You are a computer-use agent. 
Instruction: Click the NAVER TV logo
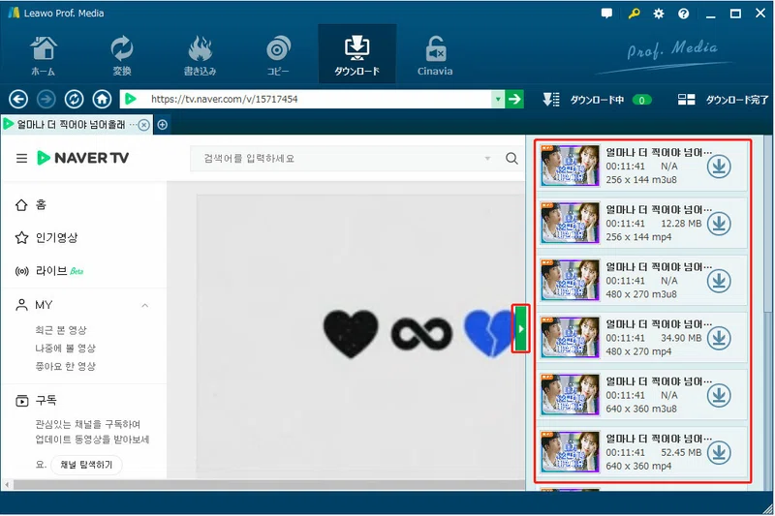[83, 158]
